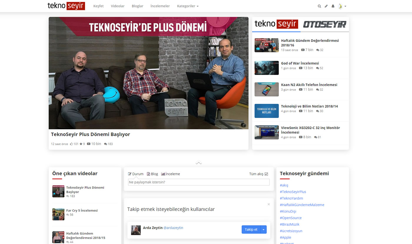The image size is (412, 244).
Task: Open Haftalık Gündem Değerlendirmesi 2018/16 thumbnail
Action: [267, 45]
